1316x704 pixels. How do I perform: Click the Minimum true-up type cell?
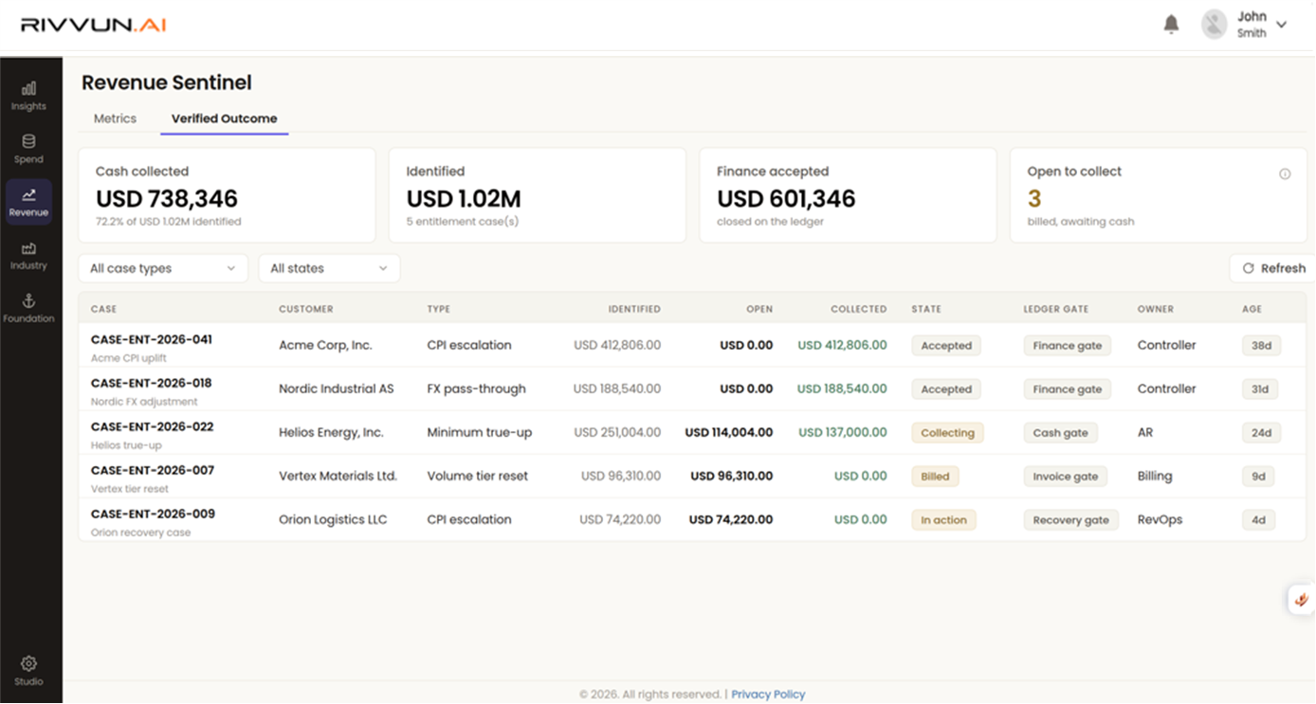pos(480,432)
